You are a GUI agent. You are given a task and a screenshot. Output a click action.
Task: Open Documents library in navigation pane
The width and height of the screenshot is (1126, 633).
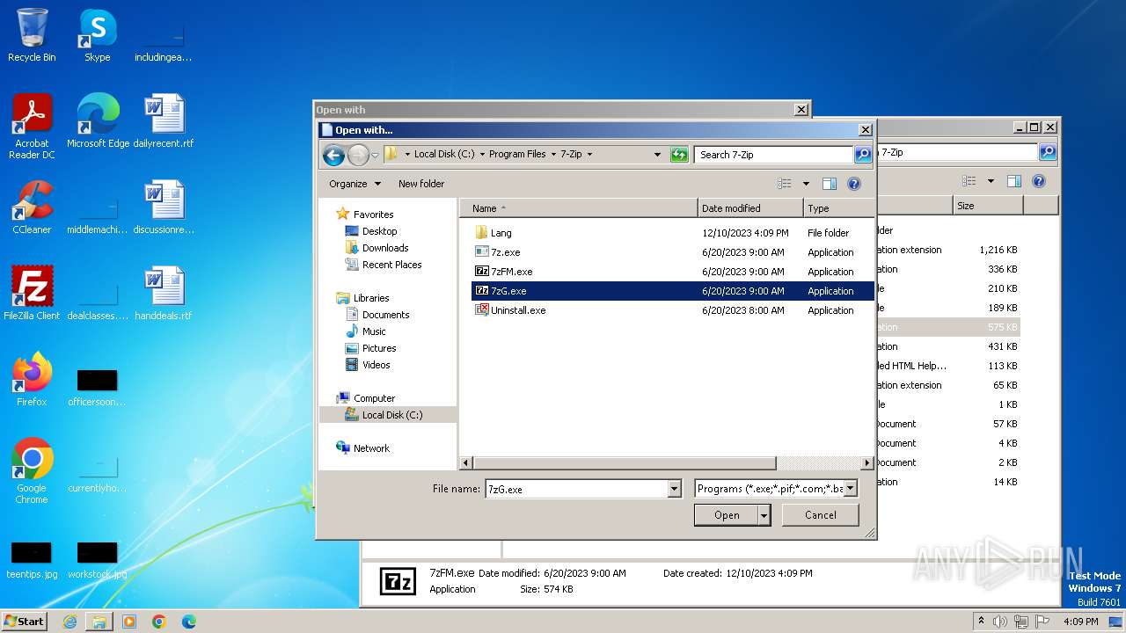click(385, 315)
